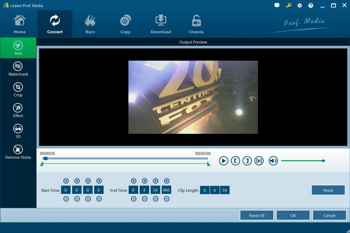
Task: Increase Start Time milliseconds with plus
Action: tap(99, 181)
